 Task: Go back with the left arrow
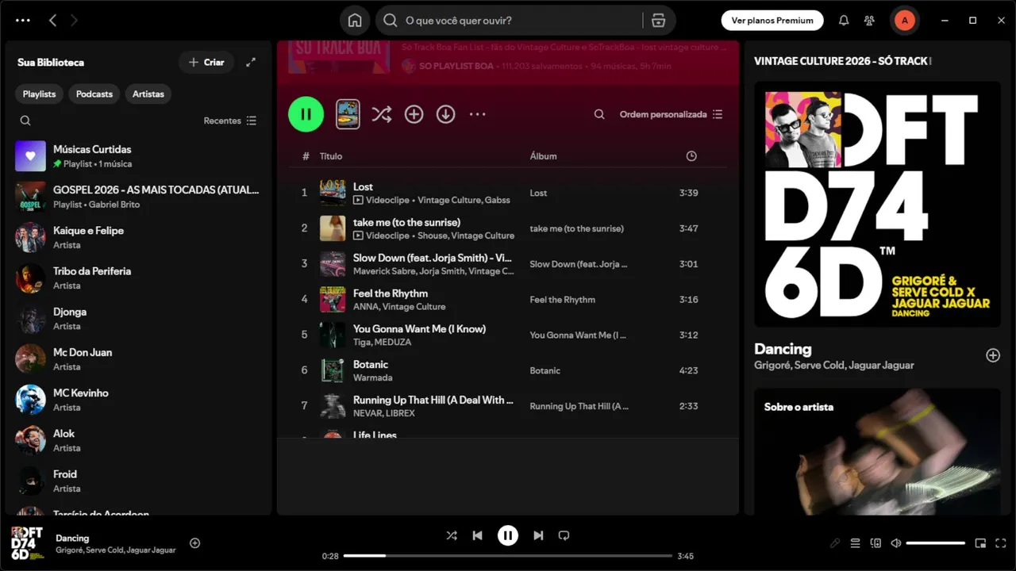[x=52, y=21]
